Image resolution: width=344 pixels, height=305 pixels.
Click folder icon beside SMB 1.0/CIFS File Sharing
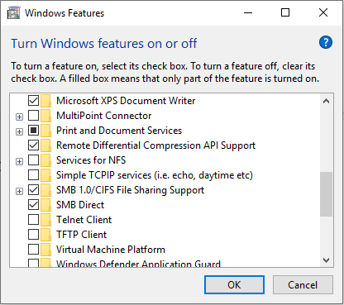click(x=46, y=190)
